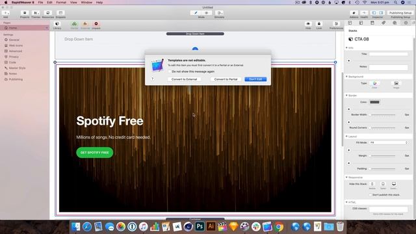
Task: Launch Google Chrome from the Dock
Action: pyautogui.click(x=279, y=227)
